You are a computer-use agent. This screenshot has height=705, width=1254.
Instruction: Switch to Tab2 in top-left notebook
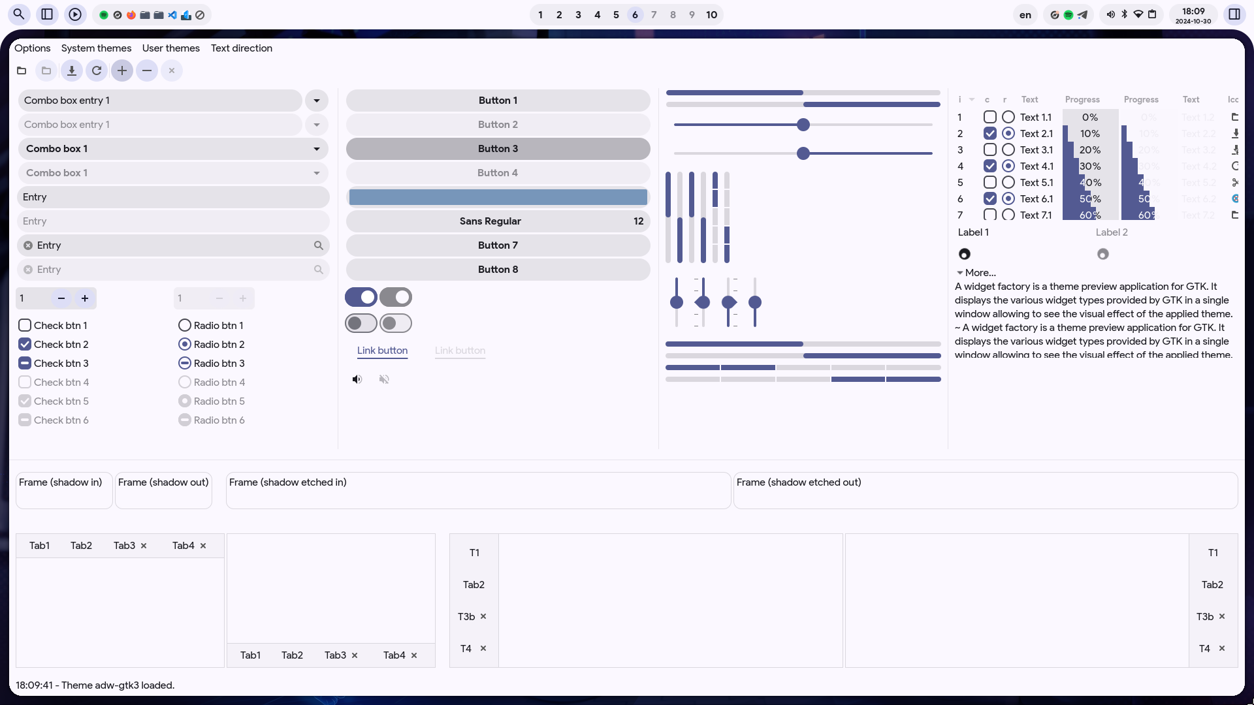point(81,546)
